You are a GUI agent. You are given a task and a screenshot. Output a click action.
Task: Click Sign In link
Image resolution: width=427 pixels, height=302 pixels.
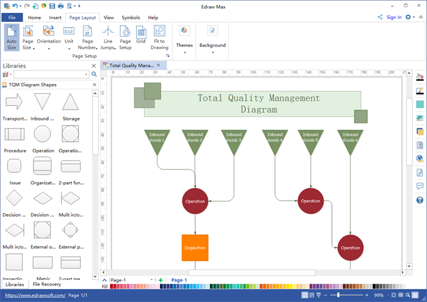click(x=393, y=18)
